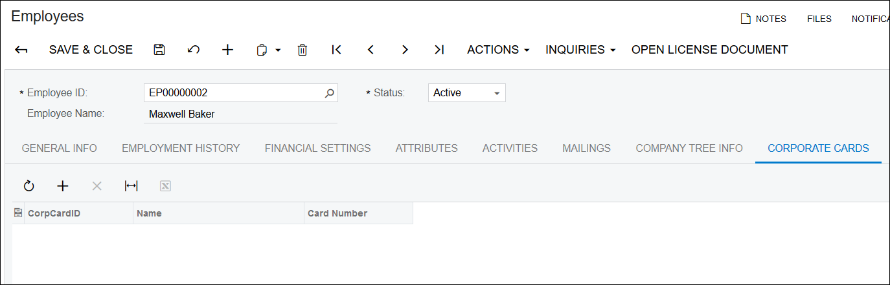Image resolution: width=890 pixels, height=285 pixels.
Task: Delete record using the trash icon
Action: [x=302, y=50]
